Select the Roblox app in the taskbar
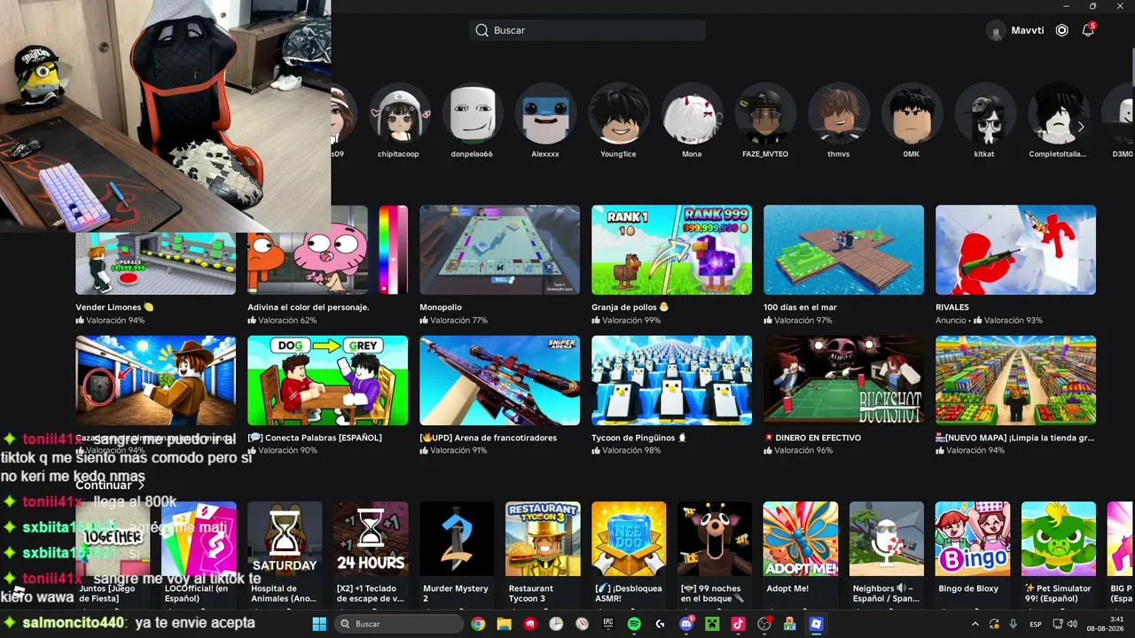 click(x=817, y=624)
